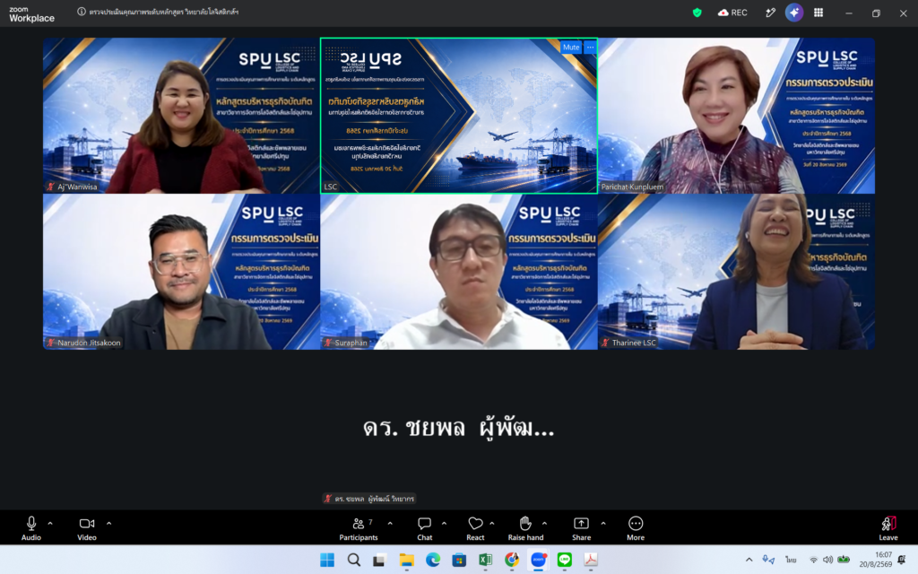Open the clock and date 16:07

[875, 560]
